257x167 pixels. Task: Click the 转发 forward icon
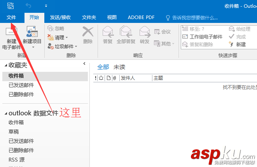[x=145, y=31]
